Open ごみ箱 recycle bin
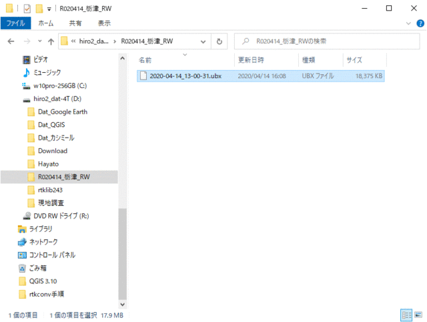The height and width of the screenshot is (322, 427). click(x=38, y=269)
